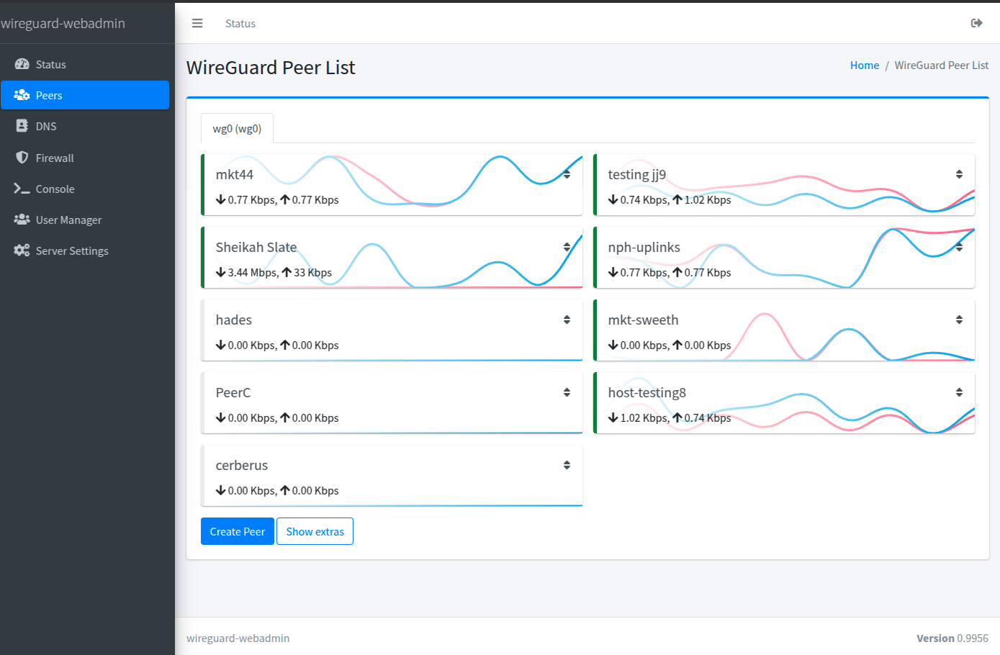Screen dimensions: 1000x655
Task: Open the Home link in the breadcrumb
Action: [x=864, y=65]
